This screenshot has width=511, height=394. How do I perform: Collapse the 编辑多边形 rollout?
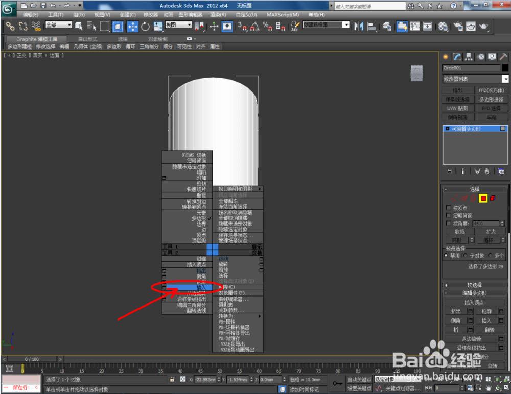coord(475,293)
